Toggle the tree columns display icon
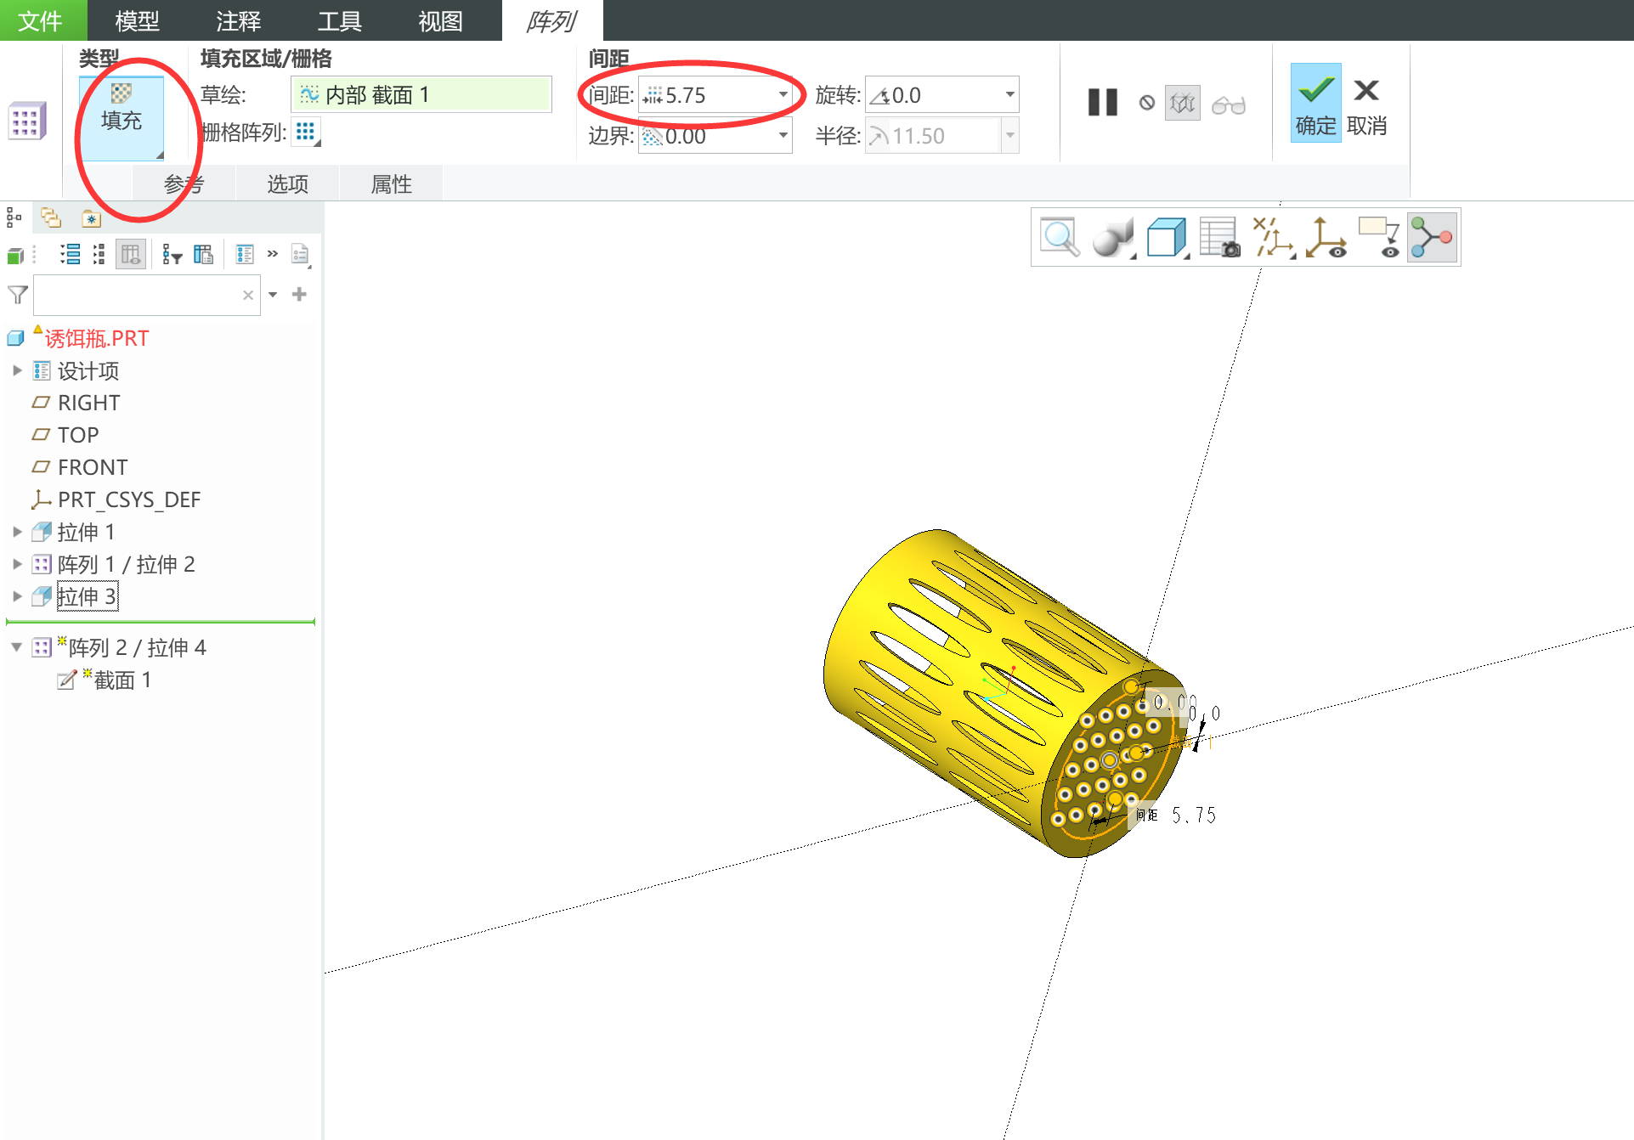This screenshot has height=1140, width=1634. tap(131, 254)
